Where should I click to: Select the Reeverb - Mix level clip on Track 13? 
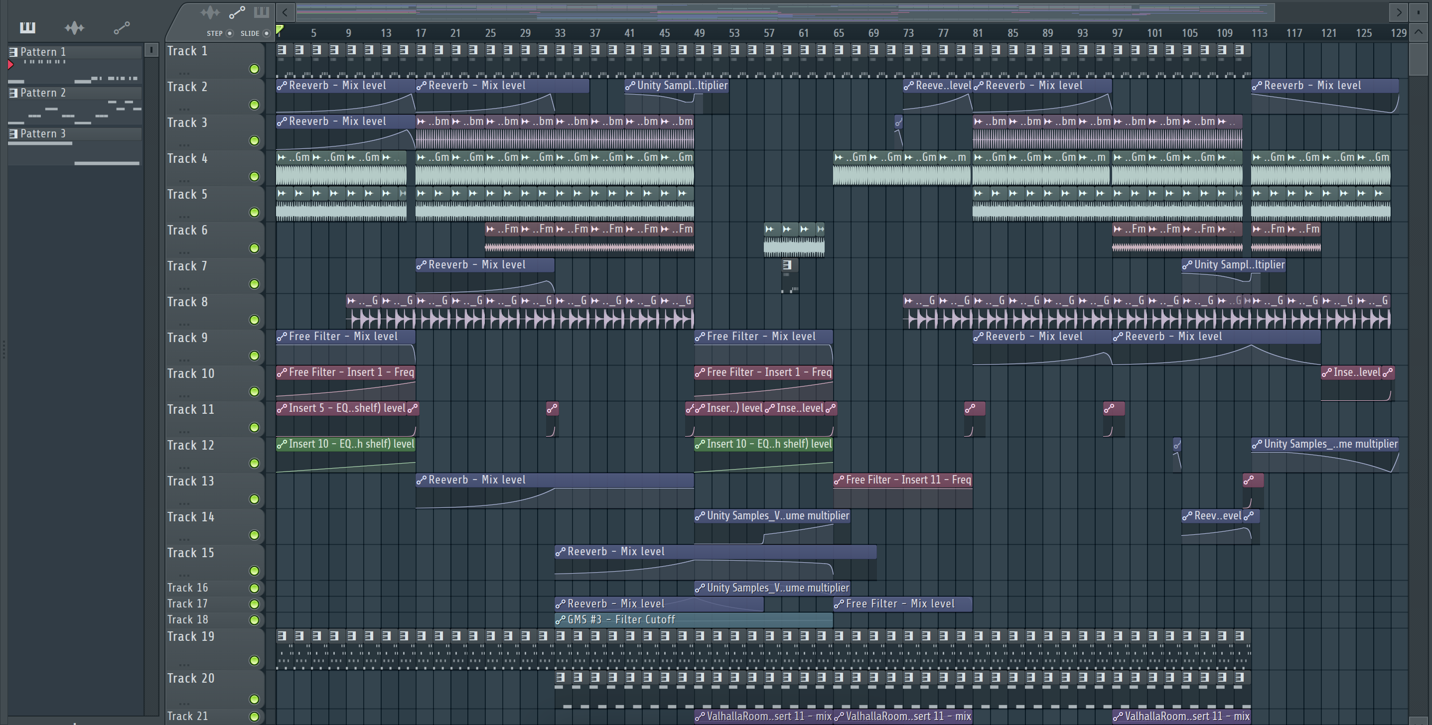554,490
